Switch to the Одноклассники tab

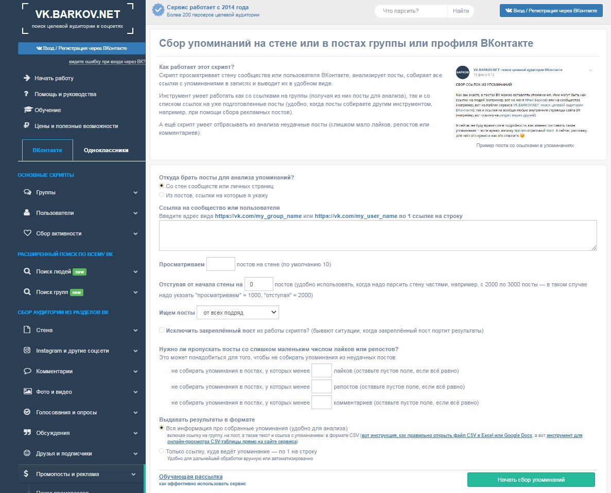point(106,150)
